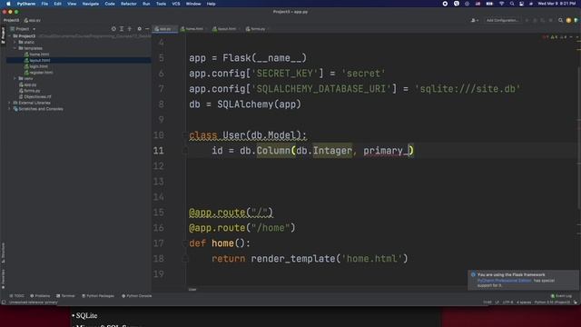The height and width of the screenshot is (327, 581).
Task: Select forms.py in project tree
Action: tap(32, 91)
